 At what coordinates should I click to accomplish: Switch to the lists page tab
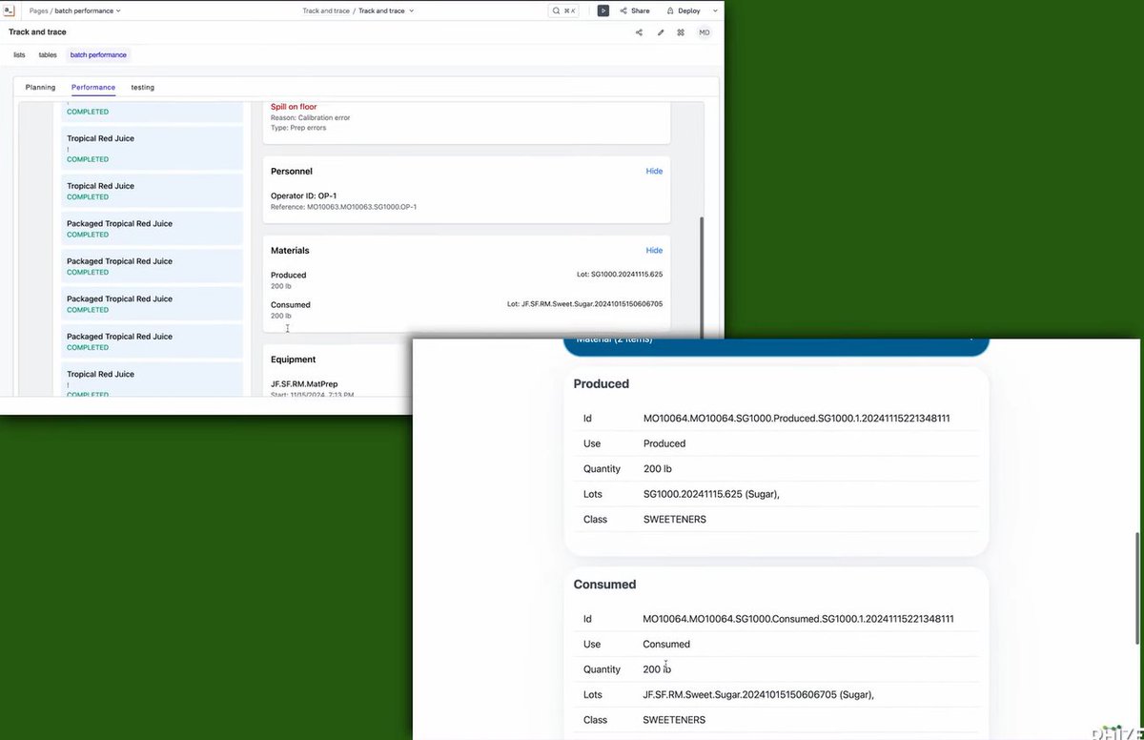coord(19,55)
